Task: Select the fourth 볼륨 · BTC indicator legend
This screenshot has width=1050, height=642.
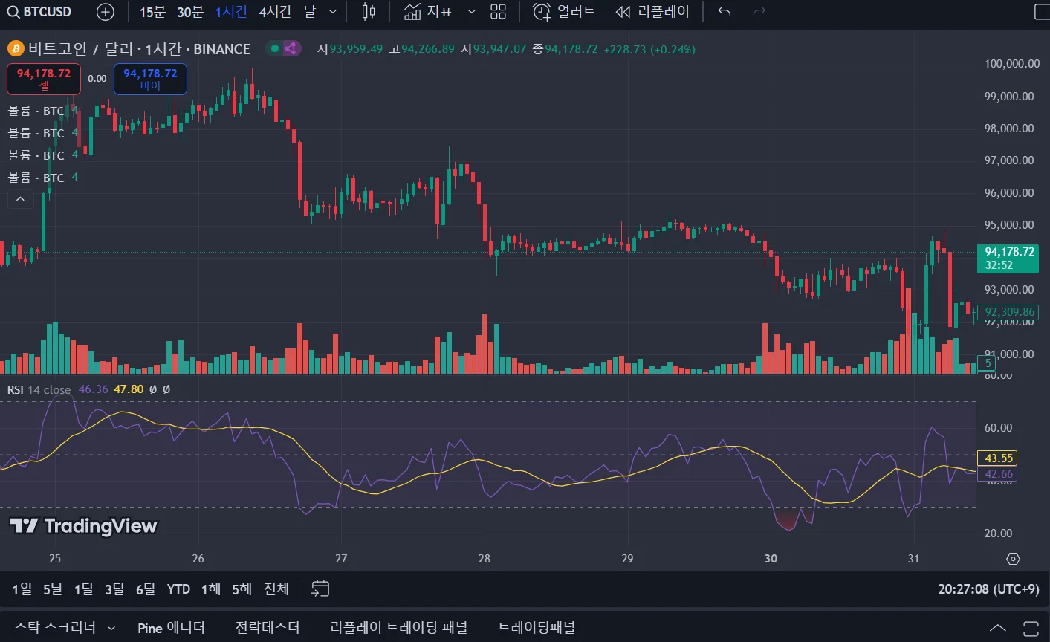Action: click(x=36, y=178)
